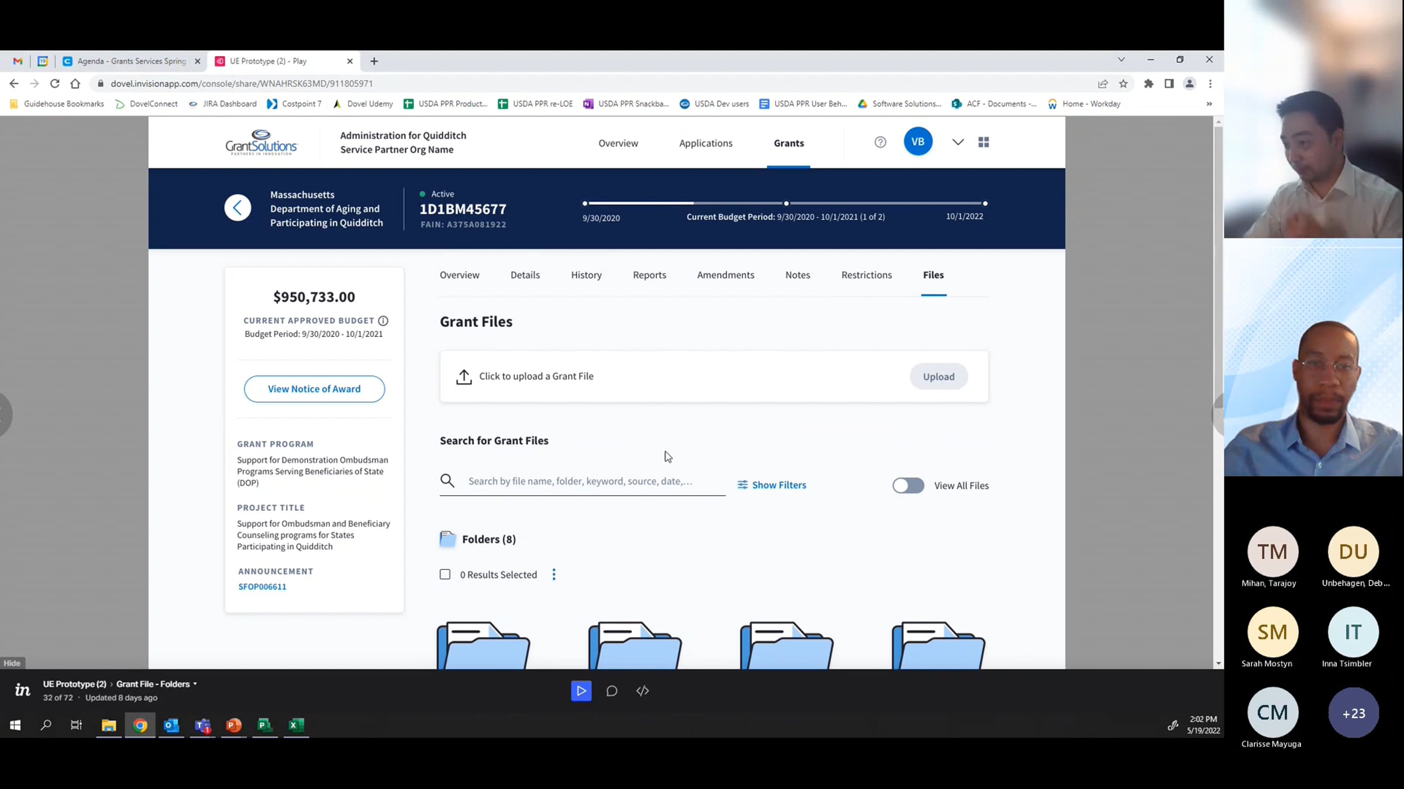Click the share page icon in address bar
This screenshot has height=789, width=1404.
tap(1103, 84)
